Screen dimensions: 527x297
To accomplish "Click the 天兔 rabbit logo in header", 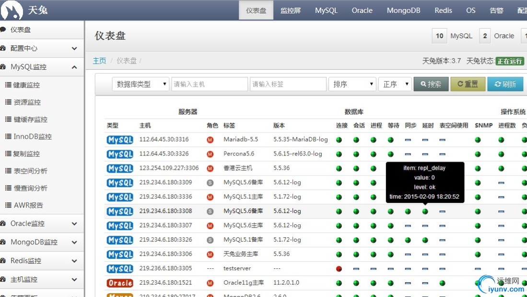I will tap(12, 10).
